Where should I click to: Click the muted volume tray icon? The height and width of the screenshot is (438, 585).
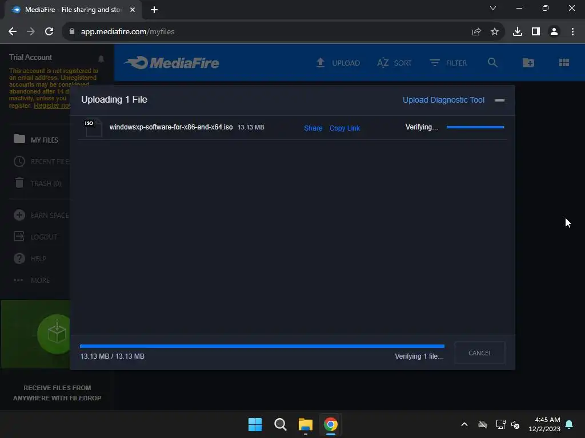[x=515, y=424]
